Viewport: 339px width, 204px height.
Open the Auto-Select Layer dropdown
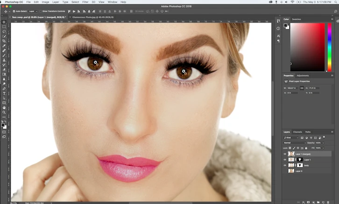(x=33, y=11)
